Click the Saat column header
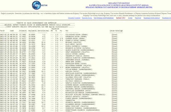 tap(12, 31)
